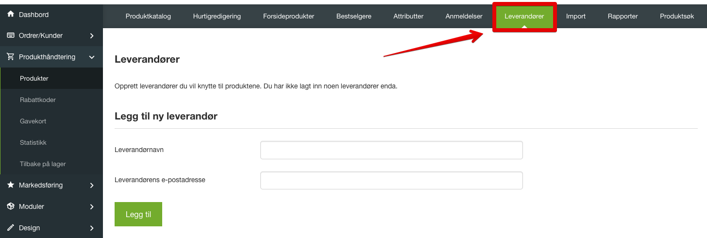
Task: Go to Produktsøk tab
Action: tap(677, 16)
